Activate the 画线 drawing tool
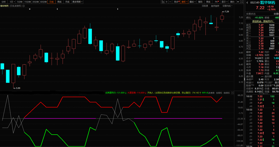 tap(208, 2)
